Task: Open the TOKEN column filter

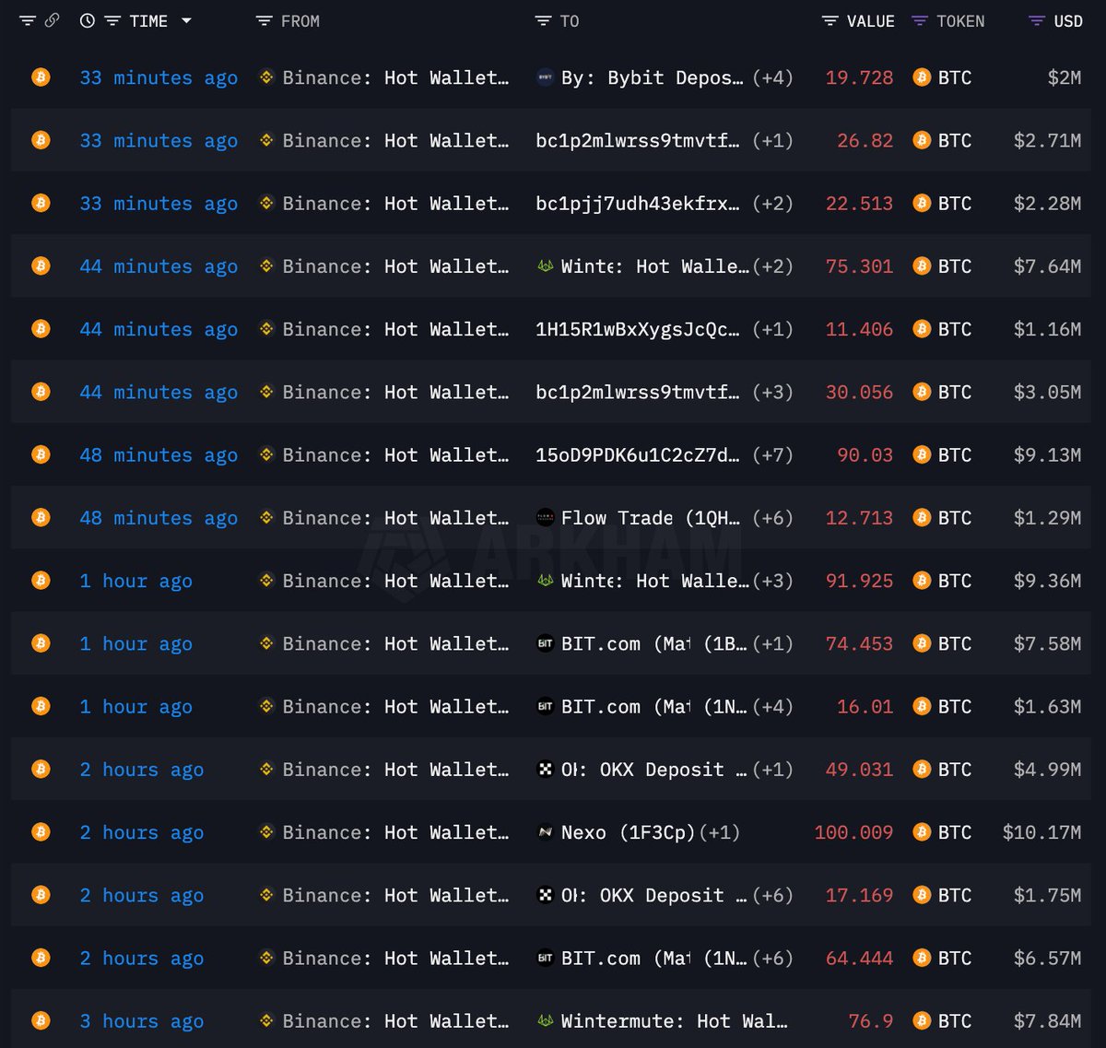Action: click(x=919, y=20)
